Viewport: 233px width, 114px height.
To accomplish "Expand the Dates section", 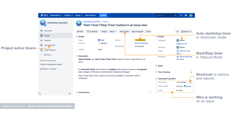I will [x=156, y=66].
